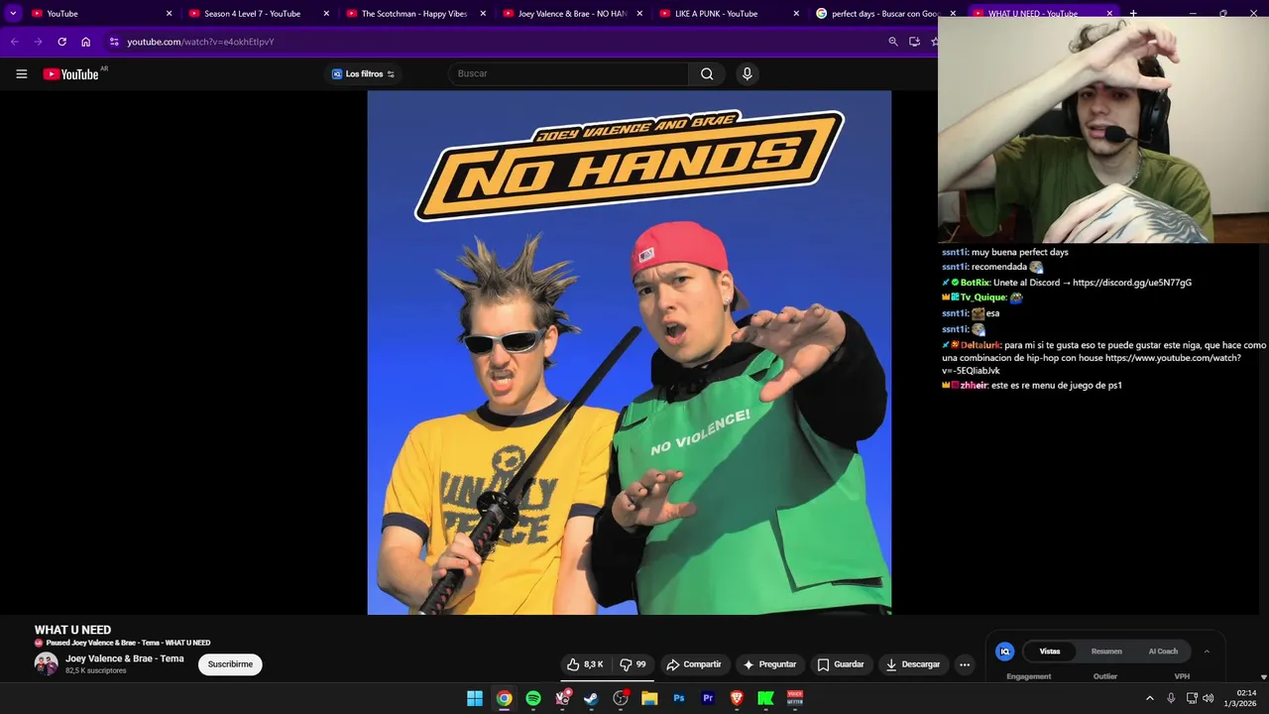Select the AI Coach tab
This screenshot has height=714, width=1269.
[1163, 652]
